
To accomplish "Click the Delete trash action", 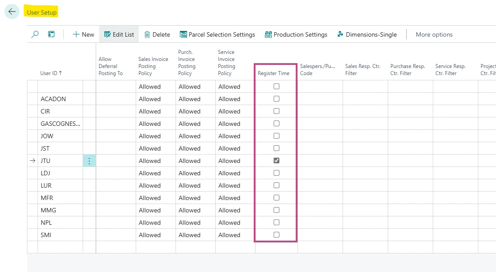I will click(x=157, y=34).
